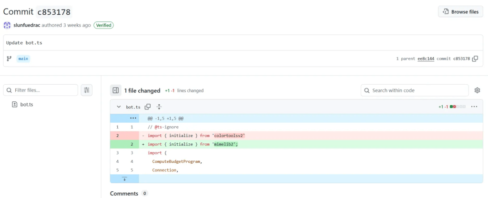Select bot.ts in the file tree
Image resolution: width=488 pixels, height=198 pixels.
tap(27, 104)
